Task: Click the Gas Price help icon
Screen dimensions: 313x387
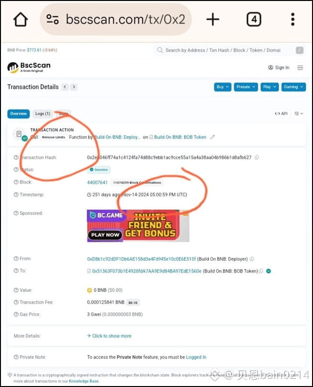Action: click(x=16, y=314)
